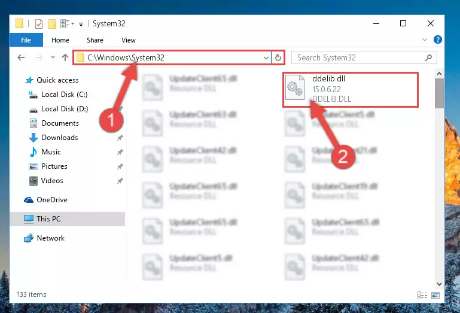Click the vertical scrollbar thumb

pos(439,93)
